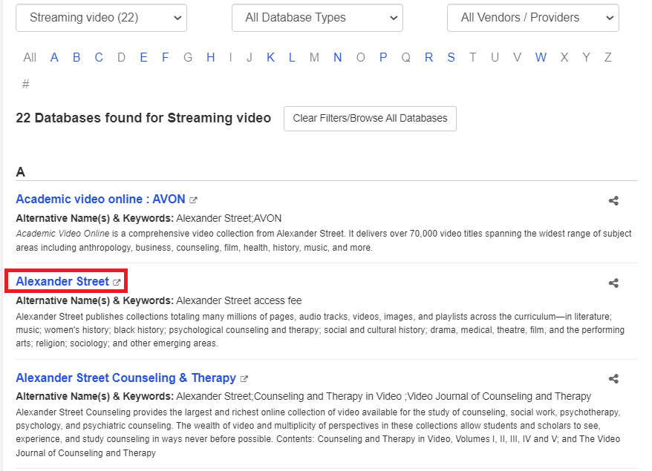Clear filters and browse all databases

click(x=370, y=119)
